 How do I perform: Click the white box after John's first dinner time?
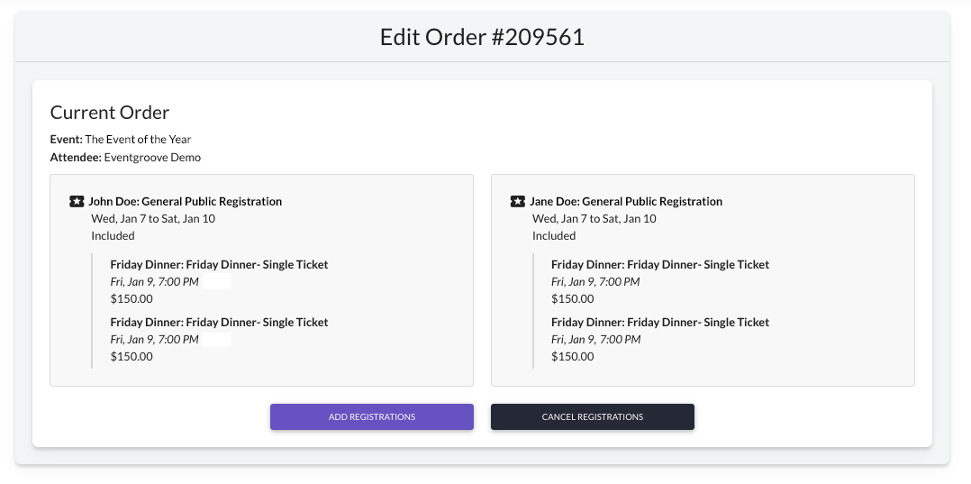(217, 282)
